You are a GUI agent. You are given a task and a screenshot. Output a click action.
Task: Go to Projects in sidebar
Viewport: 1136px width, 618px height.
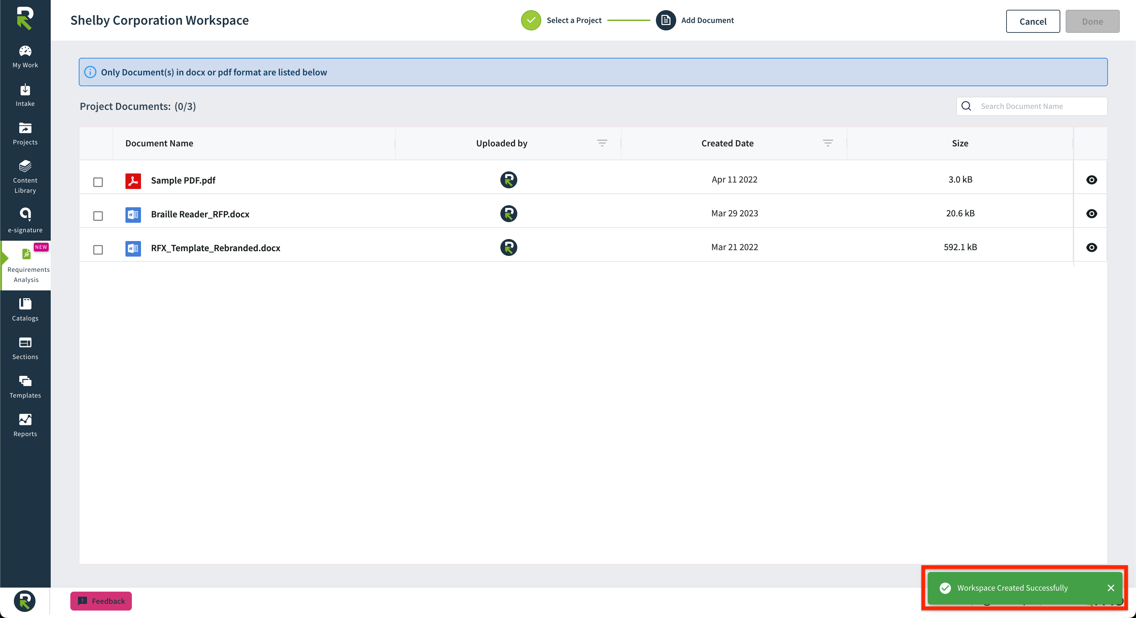click(25, 134)
